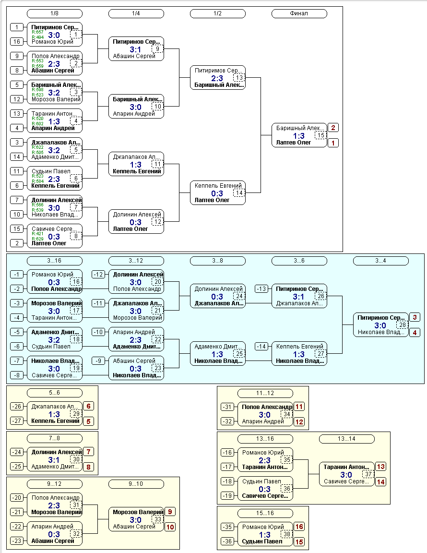Click place badge 1 next to Лаптев Олег

click(x=333, y=143)
